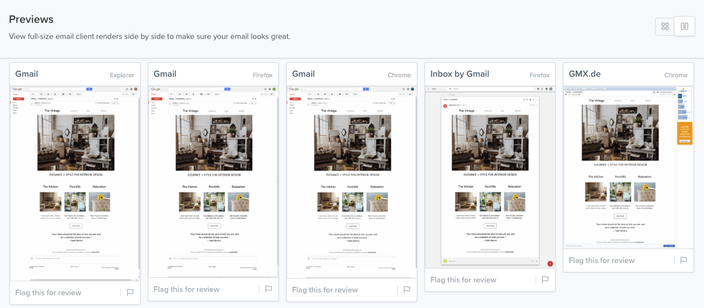Click the Gmail title on the Chrome card
This screenshot has height=308, width=704.
[303, 74]
